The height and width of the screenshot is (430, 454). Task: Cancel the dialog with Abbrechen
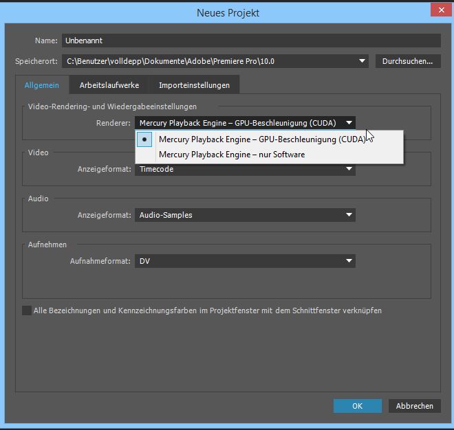coord(414,406)
